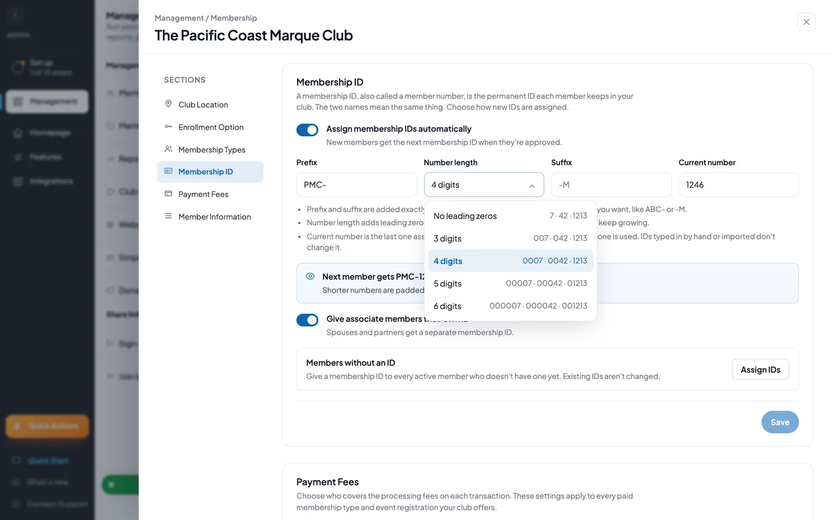This screenshot has width=832, height=520.
Task: Collapse the Number length dropdown
Action: (484, 185)
